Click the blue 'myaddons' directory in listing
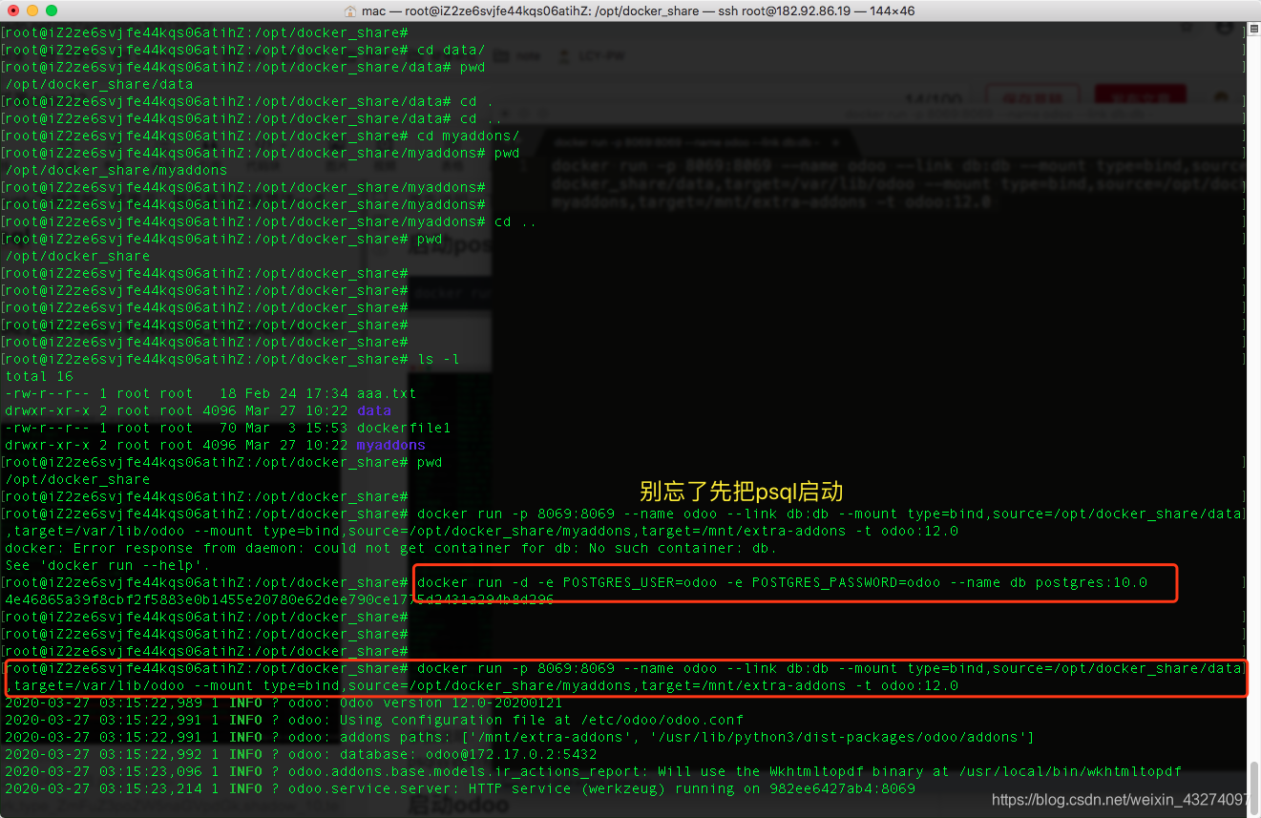 click(x=391, y=445)
